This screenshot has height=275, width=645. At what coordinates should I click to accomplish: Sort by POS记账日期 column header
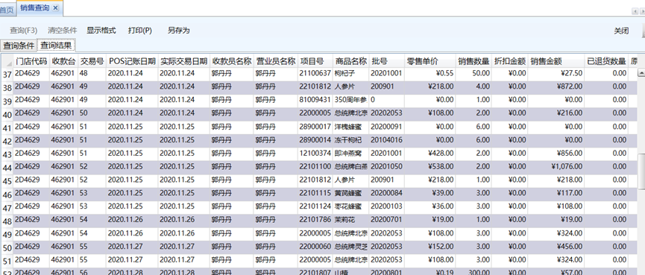[x=132, y=62]
